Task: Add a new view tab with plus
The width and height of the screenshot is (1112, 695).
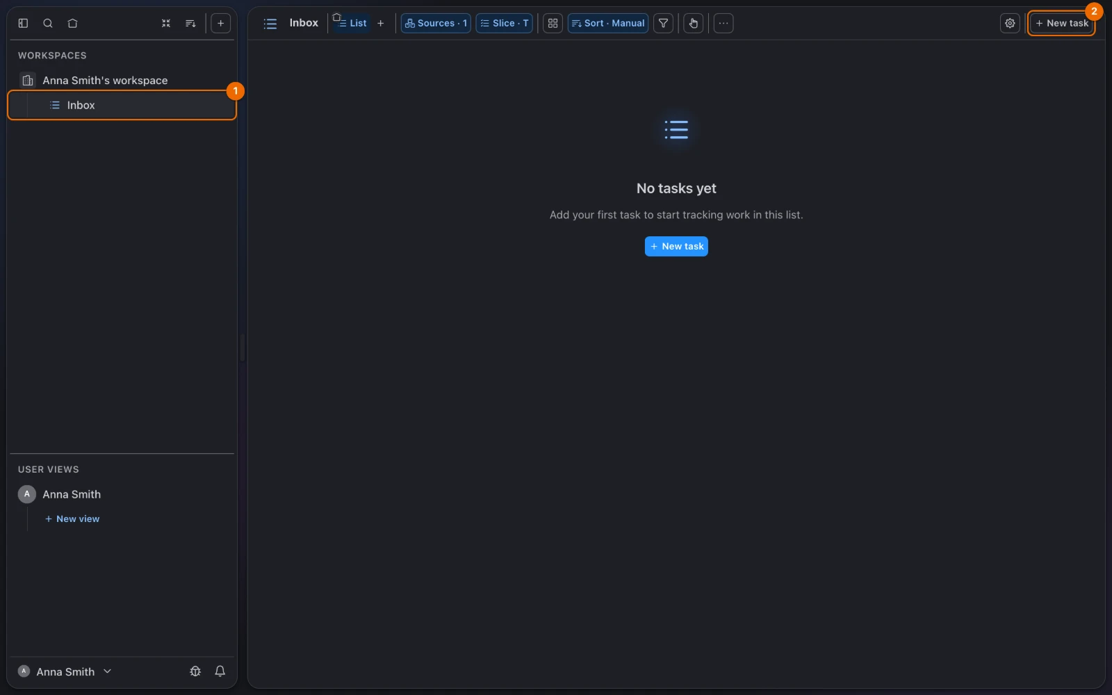Action: coord(380,23)
